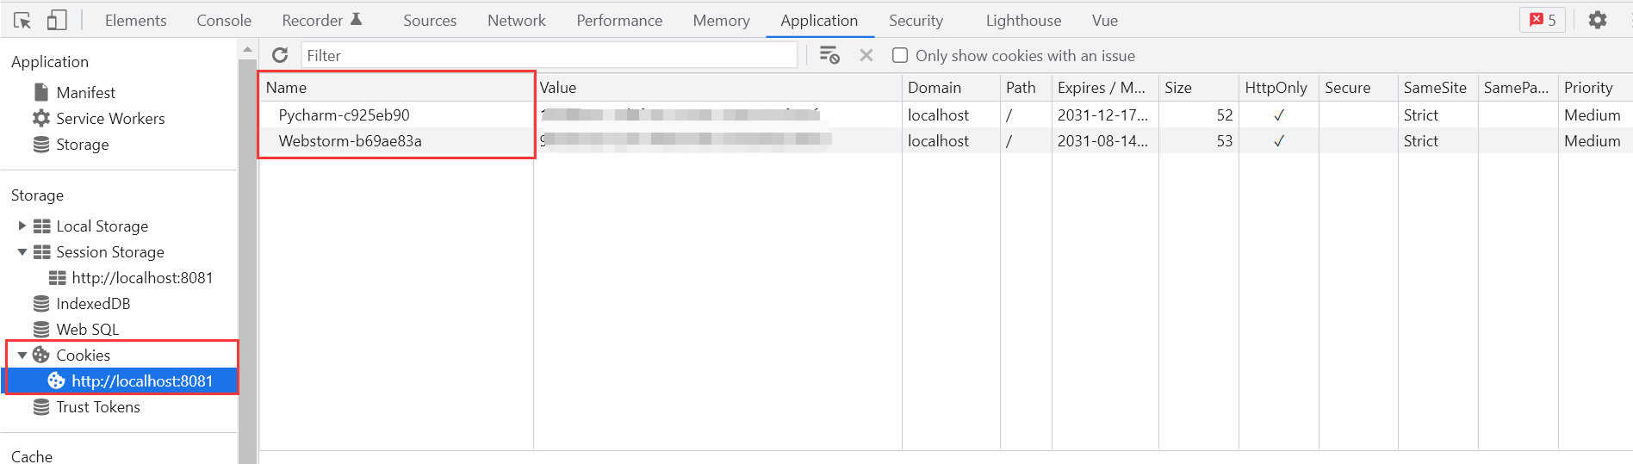Collapse the Session Storage tree node

[22, 251]
